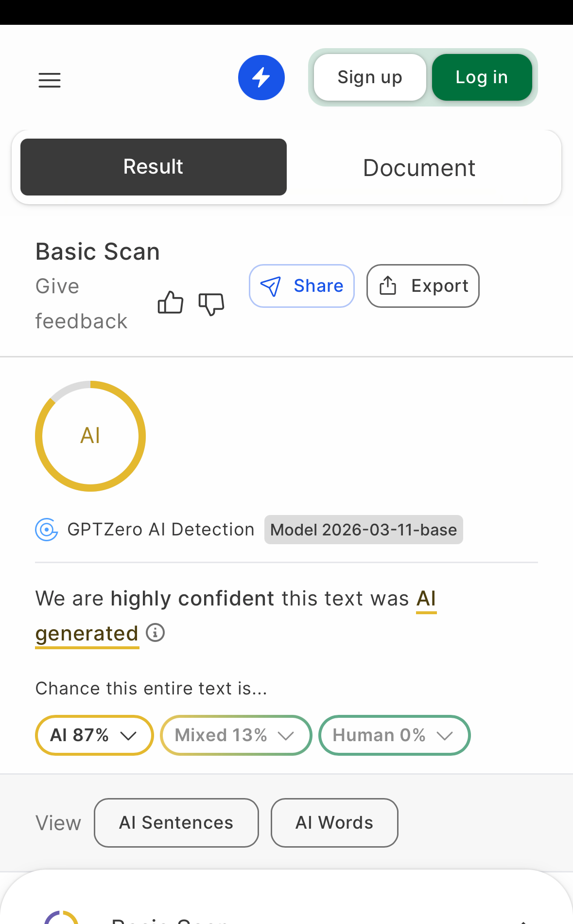Screen dimensions: 573x924
Task: Toggle the AI Words view
Action: pos(334,823)
